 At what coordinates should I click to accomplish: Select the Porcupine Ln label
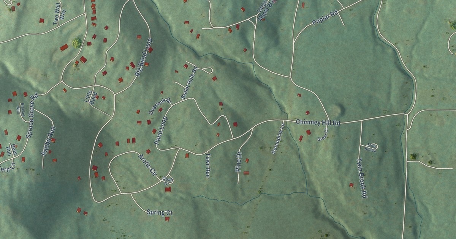click(x=278, y=138)
